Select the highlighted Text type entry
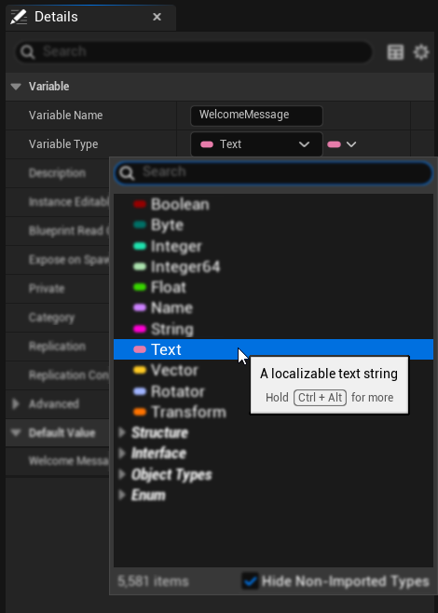Image resolution: width=438 pixels, height=613 pixels. pos(273,349)
